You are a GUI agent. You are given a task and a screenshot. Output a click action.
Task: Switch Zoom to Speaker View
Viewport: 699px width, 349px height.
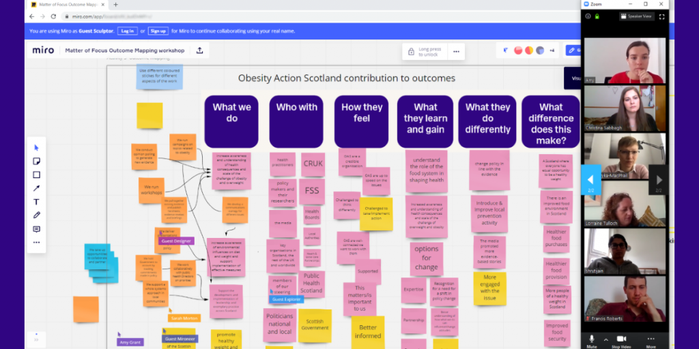637,16
